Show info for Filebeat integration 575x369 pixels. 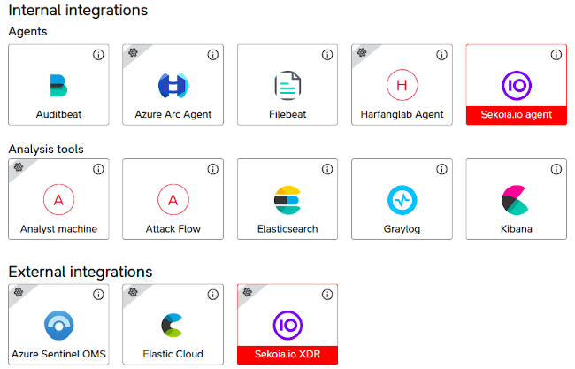point(327,55)
